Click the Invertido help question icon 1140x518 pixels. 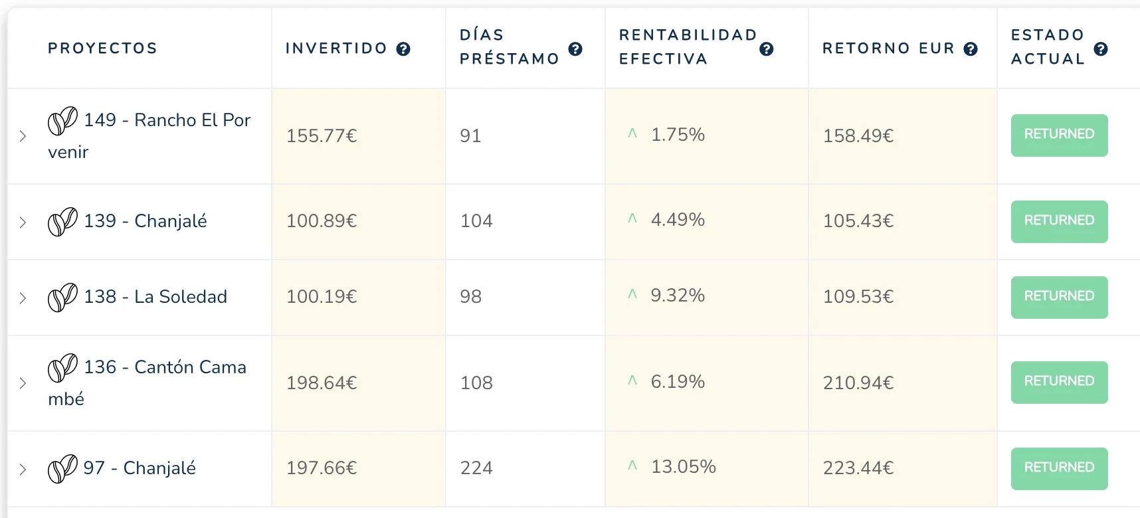[403, 48]
